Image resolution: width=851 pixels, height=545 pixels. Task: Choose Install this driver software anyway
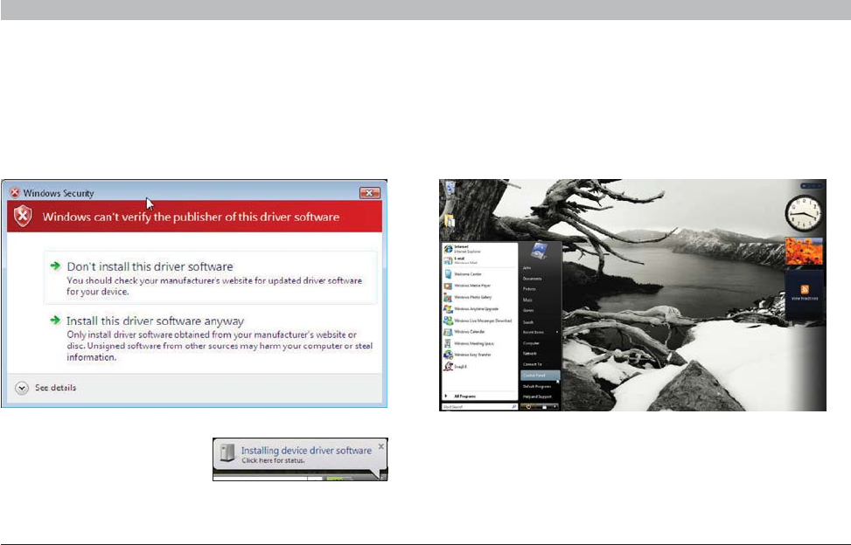(212, 338)
